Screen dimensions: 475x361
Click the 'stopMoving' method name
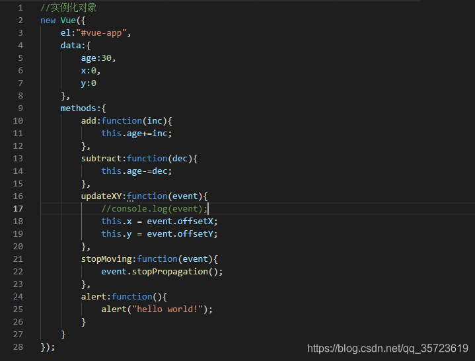106,259
